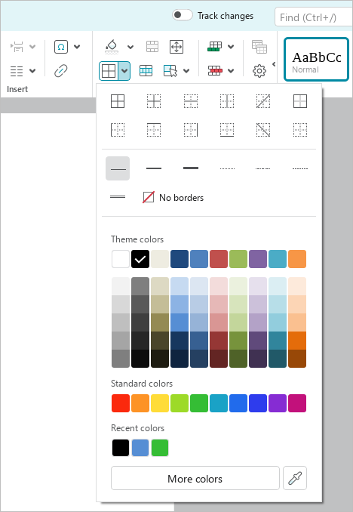Screen dimensions: 353x512
Task: Apply all borders option in borders grid
Action: [x=118, y=101]
